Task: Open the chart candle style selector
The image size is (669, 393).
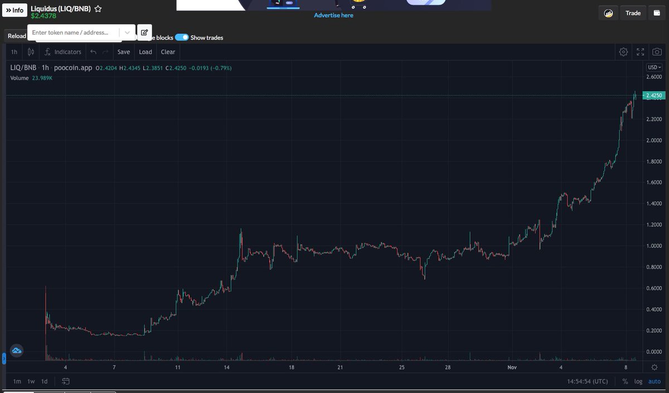Action: (x=31, y=52)
